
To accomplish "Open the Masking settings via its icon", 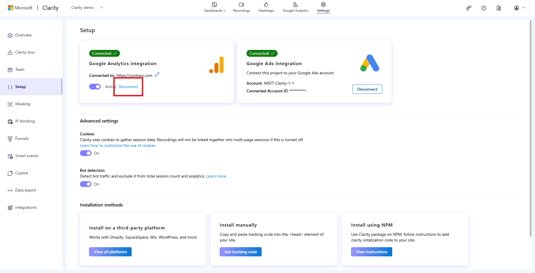I will coord(10,104).
